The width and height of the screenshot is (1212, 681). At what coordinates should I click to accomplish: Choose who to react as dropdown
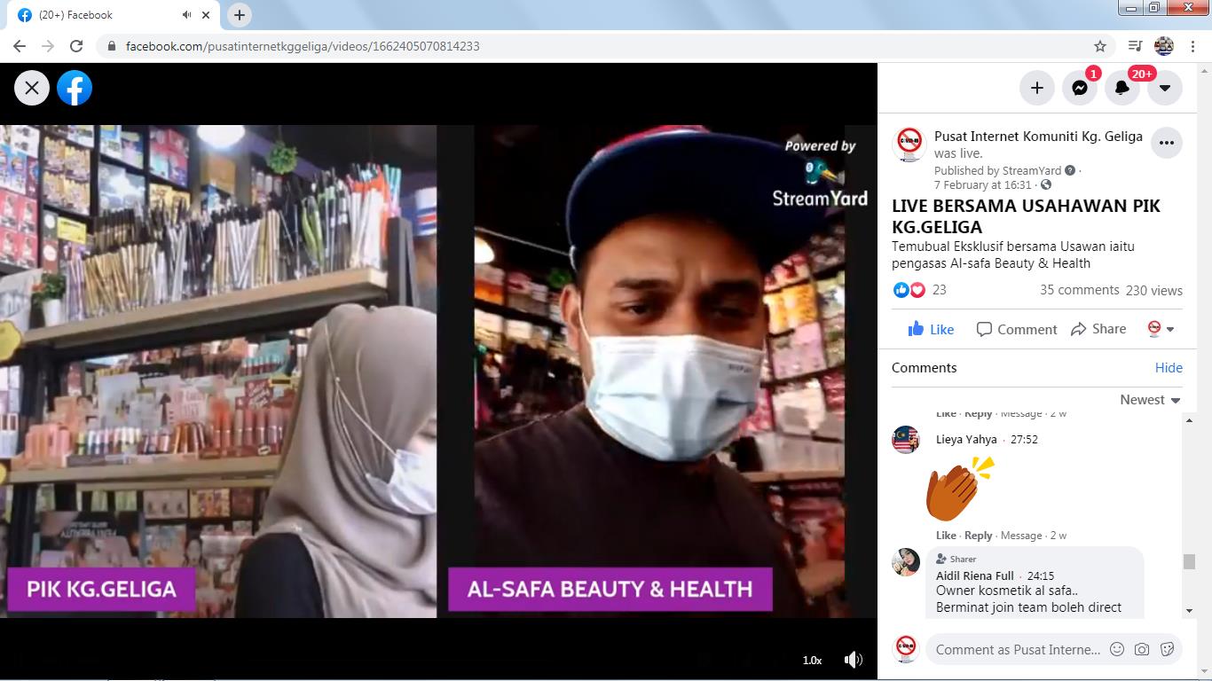pyautogui.click(x=1161, y=329)
